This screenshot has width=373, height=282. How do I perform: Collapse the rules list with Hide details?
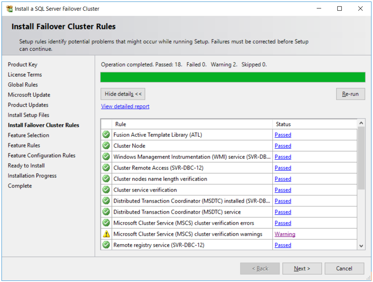123,94
